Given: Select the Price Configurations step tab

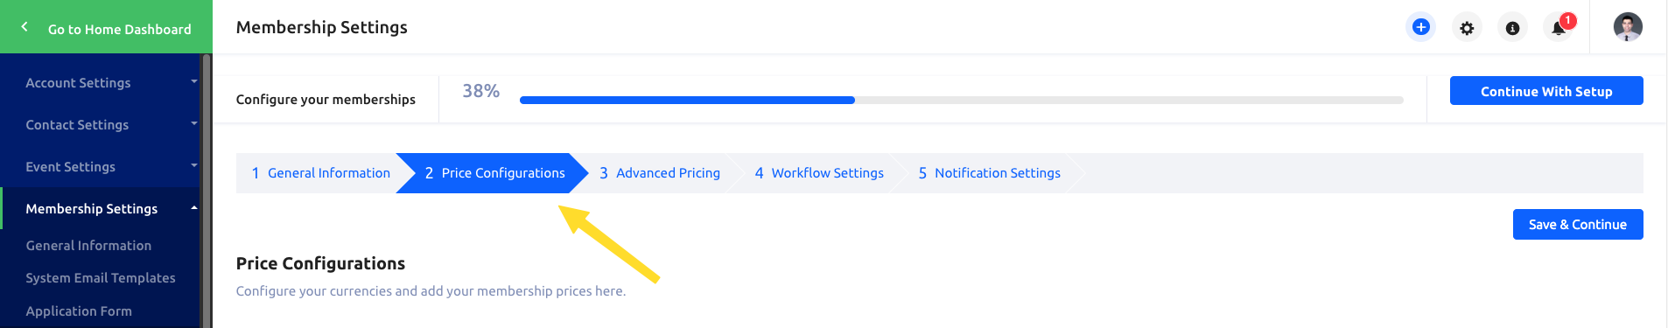Looking at the screenshot, I should click(494, 173).
